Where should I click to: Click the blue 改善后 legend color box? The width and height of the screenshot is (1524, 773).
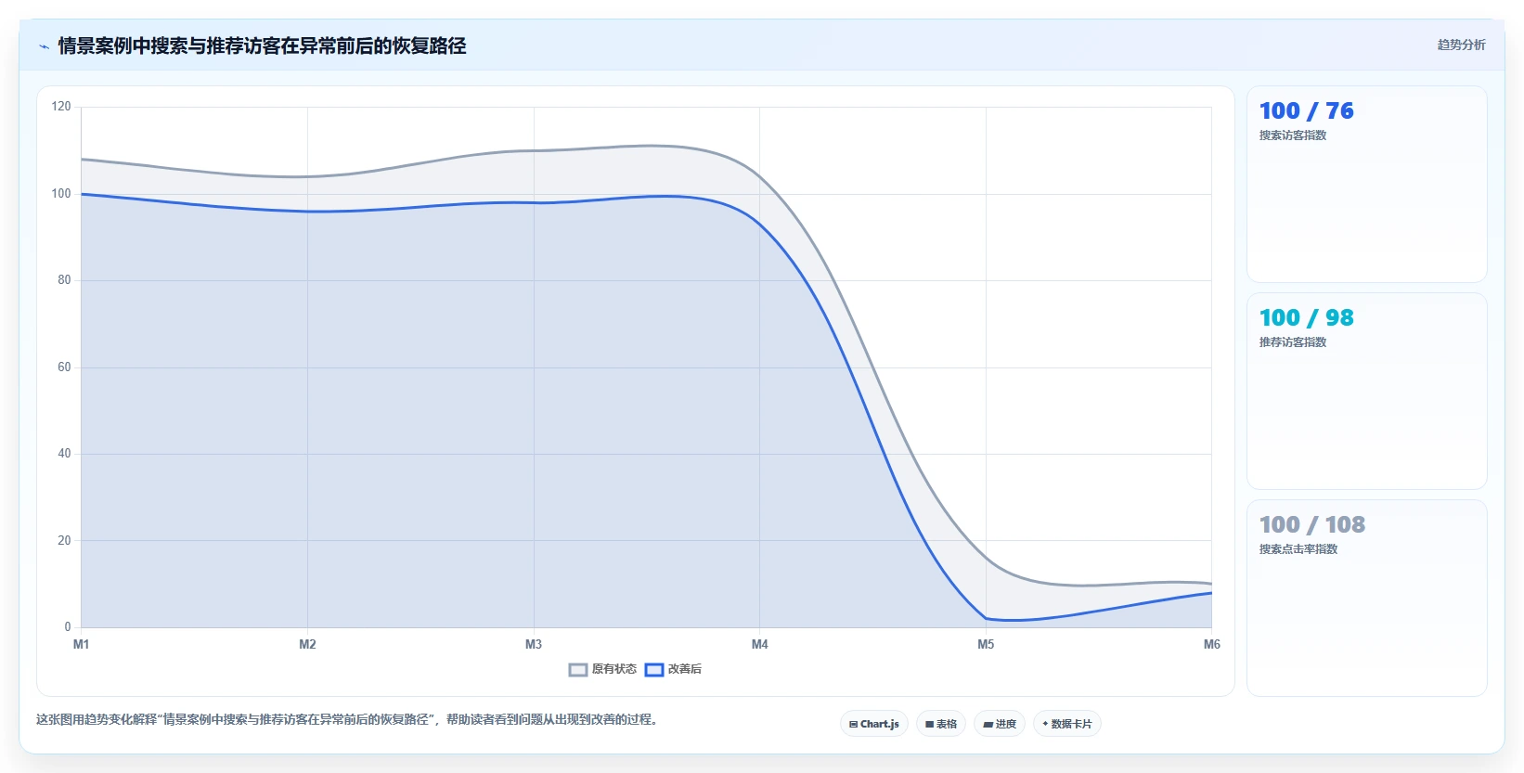pyautogui.click(x=654, y=670)
